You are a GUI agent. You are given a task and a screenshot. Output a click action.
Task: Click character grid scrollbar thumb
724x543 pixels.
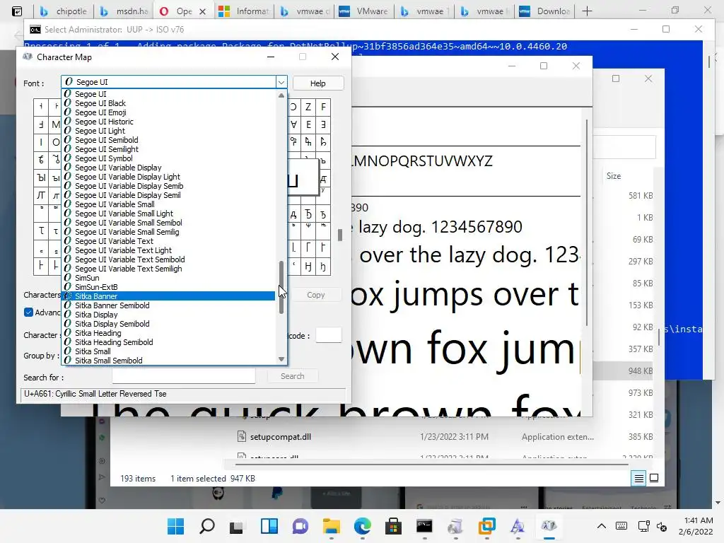340,235
